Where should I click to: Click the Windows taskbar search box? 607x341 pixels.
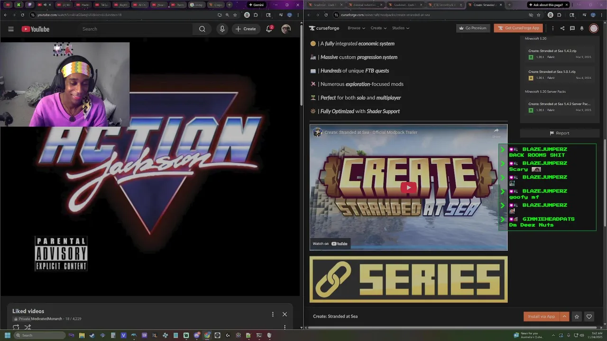tap(40, 335)
